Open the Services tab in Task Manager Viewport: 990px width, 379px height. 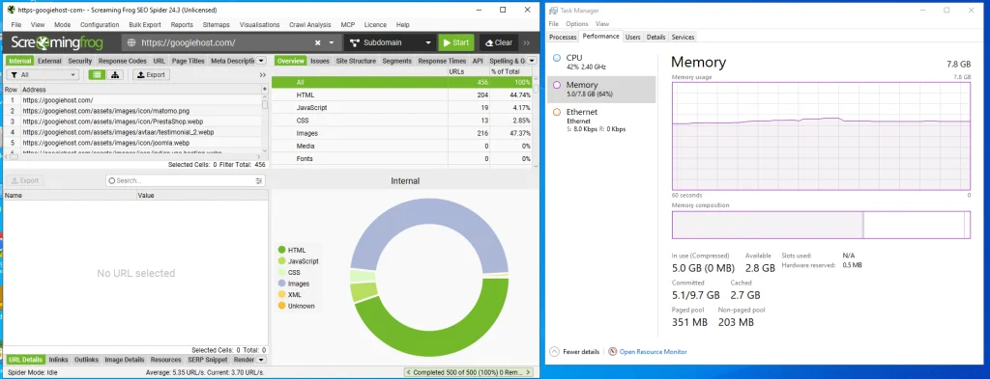683,38
